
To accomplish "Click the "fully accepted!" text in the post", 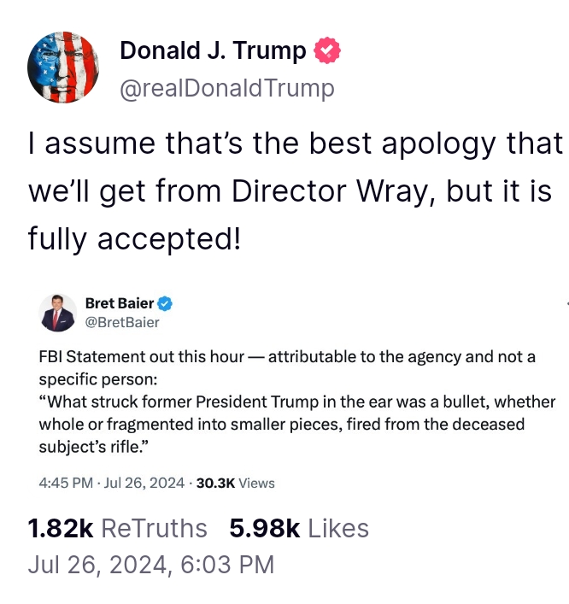I will coord(134,239).
